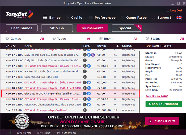
Task: Sort by NAME column header
Action: click(x=28, y=46)
